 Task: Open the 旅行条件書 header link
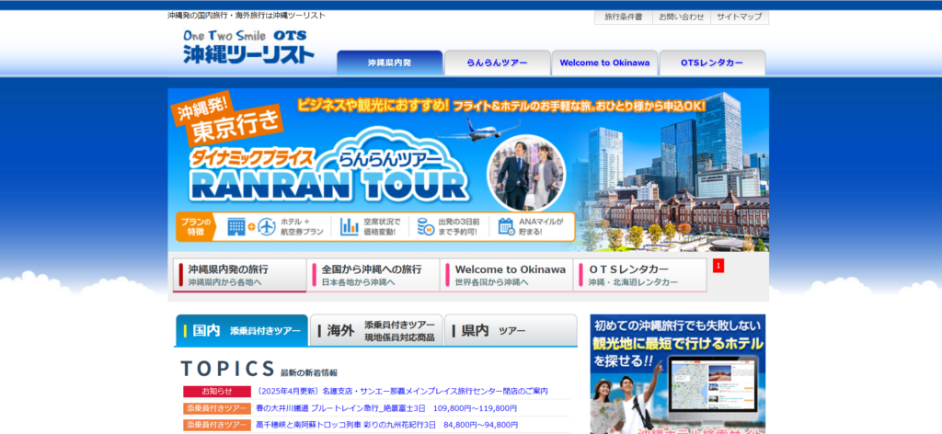point(625,17)
